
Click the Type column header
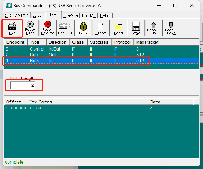click(37, 42)
